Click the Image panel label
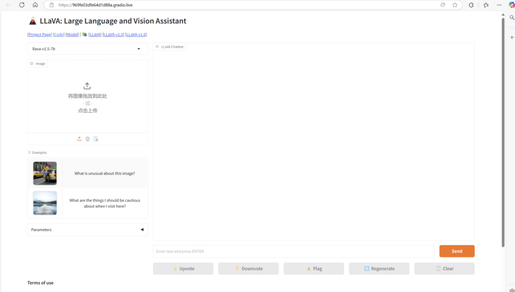The height and width of the screenshot is (292, 515). pos(38,63)
